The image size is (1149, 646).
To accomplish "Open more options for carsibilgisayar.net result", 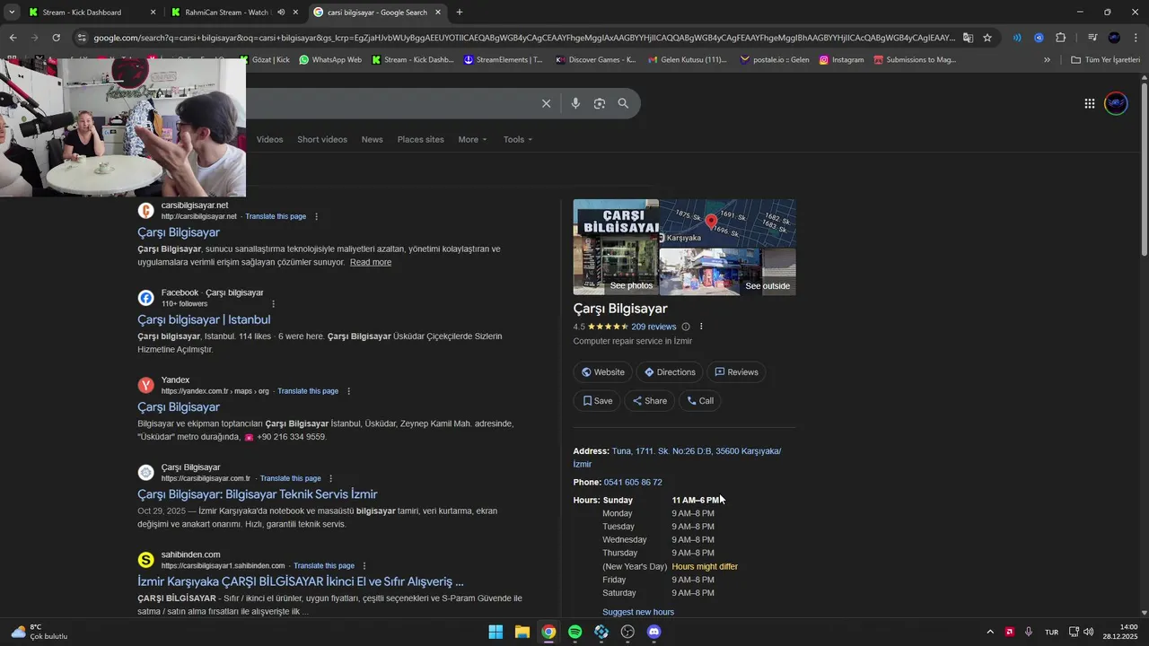I will point(316,216).
